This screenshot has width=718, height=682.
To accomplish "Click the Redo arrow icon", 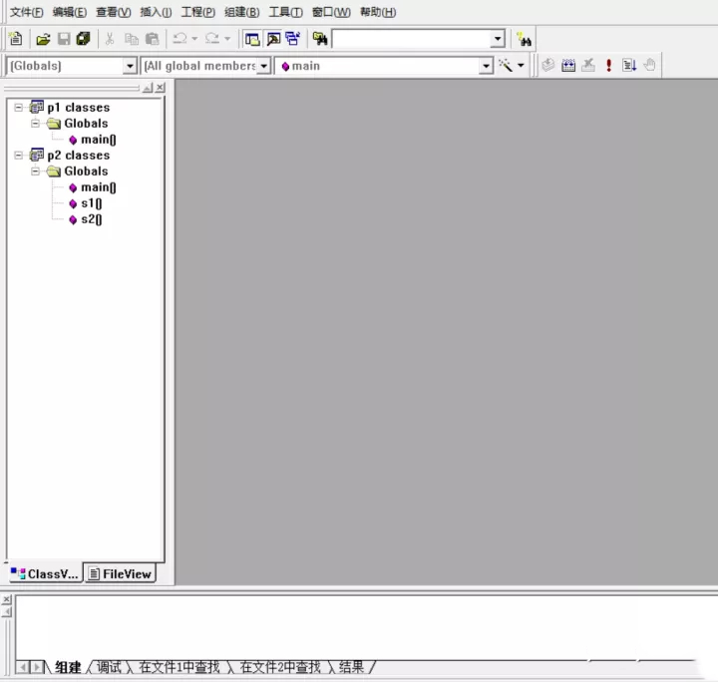I will [212, 39].
